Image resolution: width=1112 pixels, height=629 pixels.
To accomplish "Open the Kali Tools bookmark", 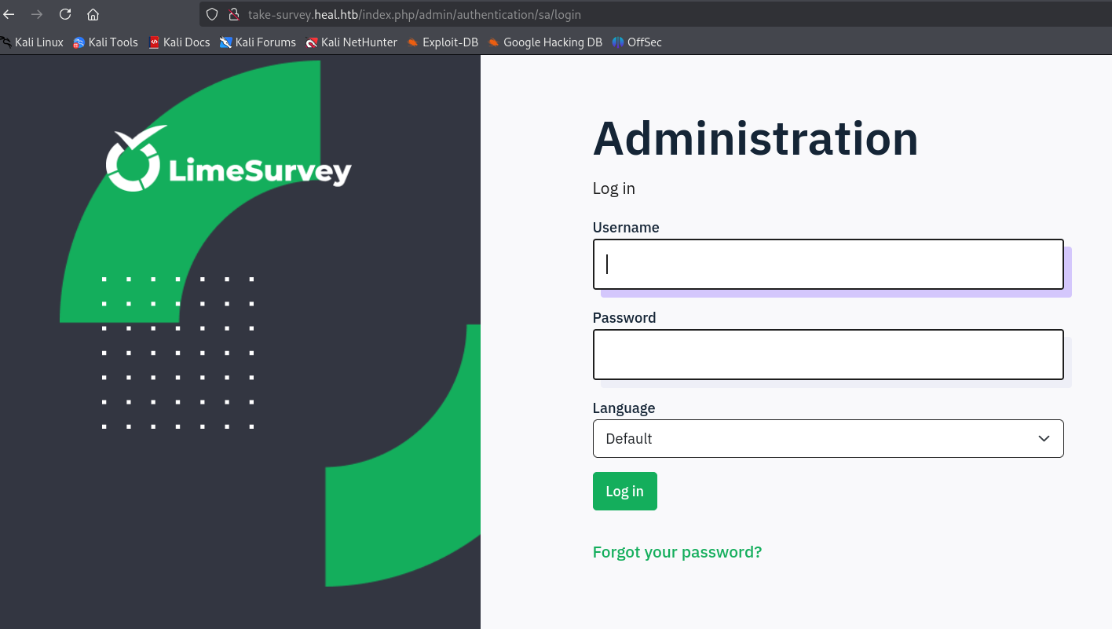I will [x=105, y=42].
